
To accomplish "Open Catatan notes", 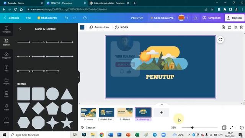I will click(88, 128).
